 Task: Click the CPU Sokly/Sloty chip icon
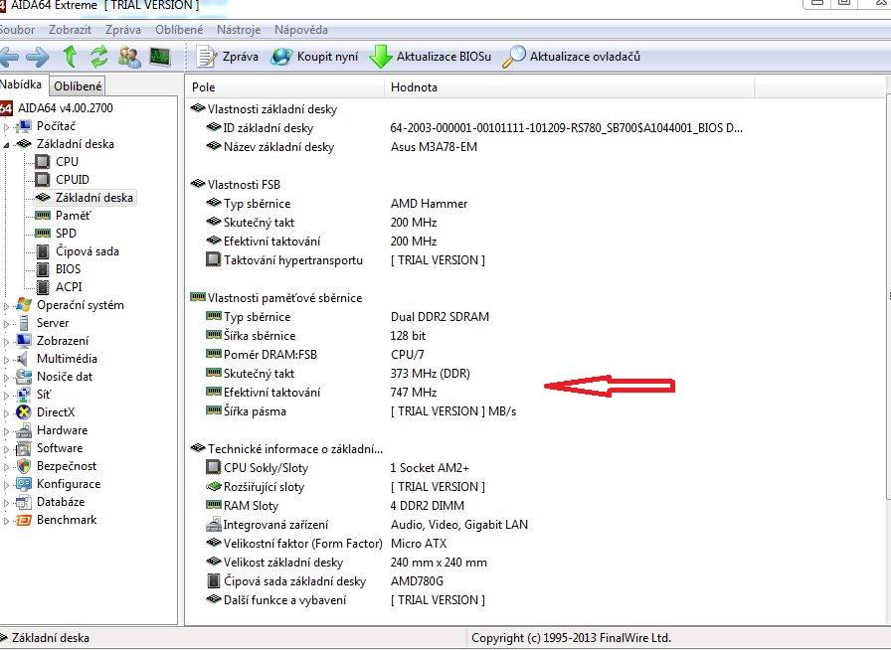point(213,467)
